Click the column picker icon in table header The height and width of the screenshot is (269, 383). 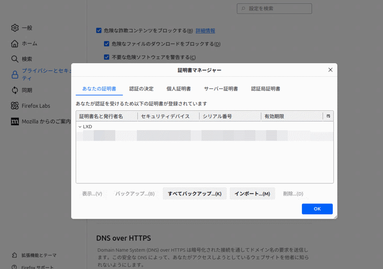click(x=328, y=116)
